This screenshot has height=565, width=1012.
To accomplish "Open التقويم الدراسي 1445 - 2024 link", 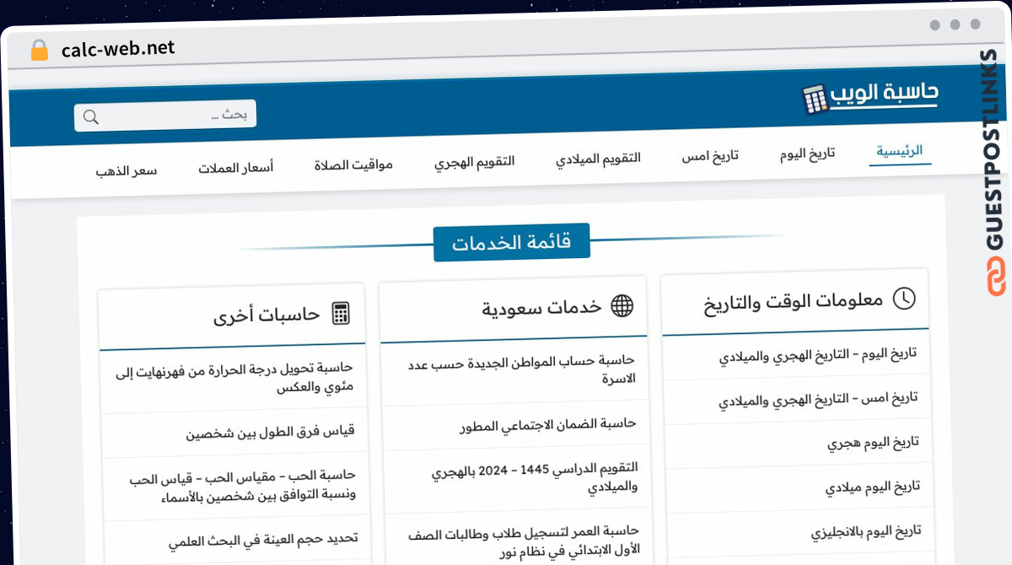I will pyautogui.click(x=536, y=476).
